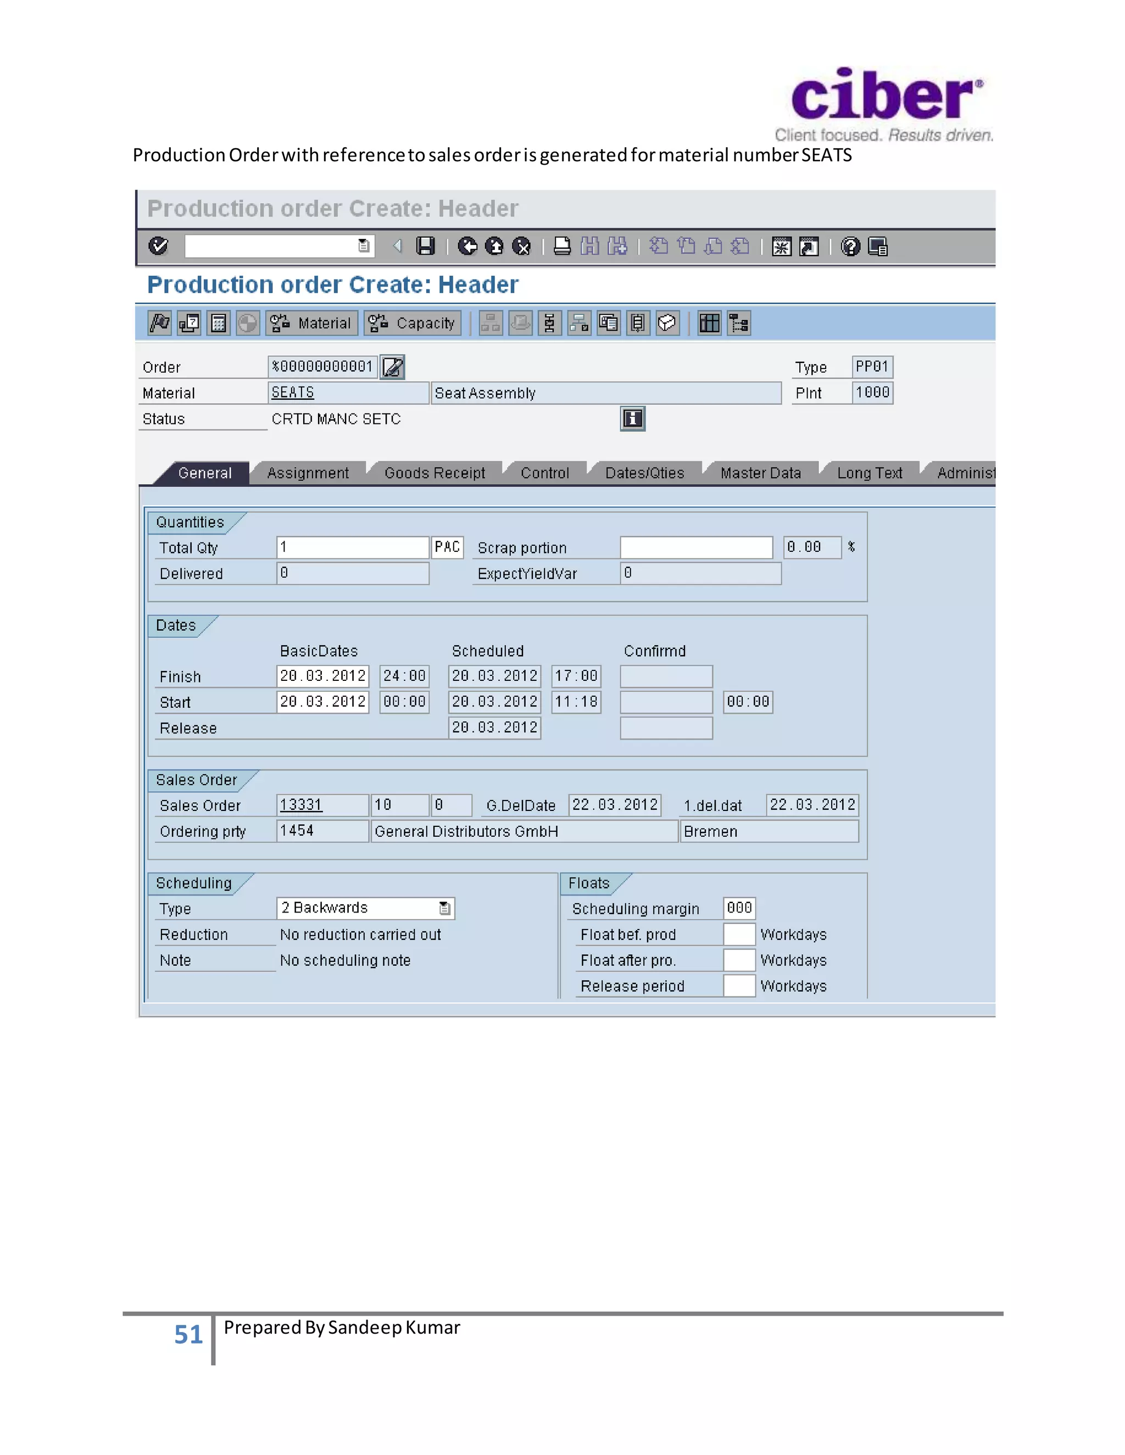Click the Help question mark icon

850,247
